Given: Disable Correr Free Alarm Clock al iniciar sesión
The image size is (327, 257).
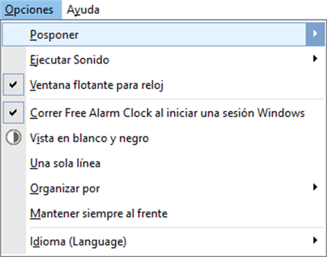Looking at the screenshot, I should pos(167,113).
